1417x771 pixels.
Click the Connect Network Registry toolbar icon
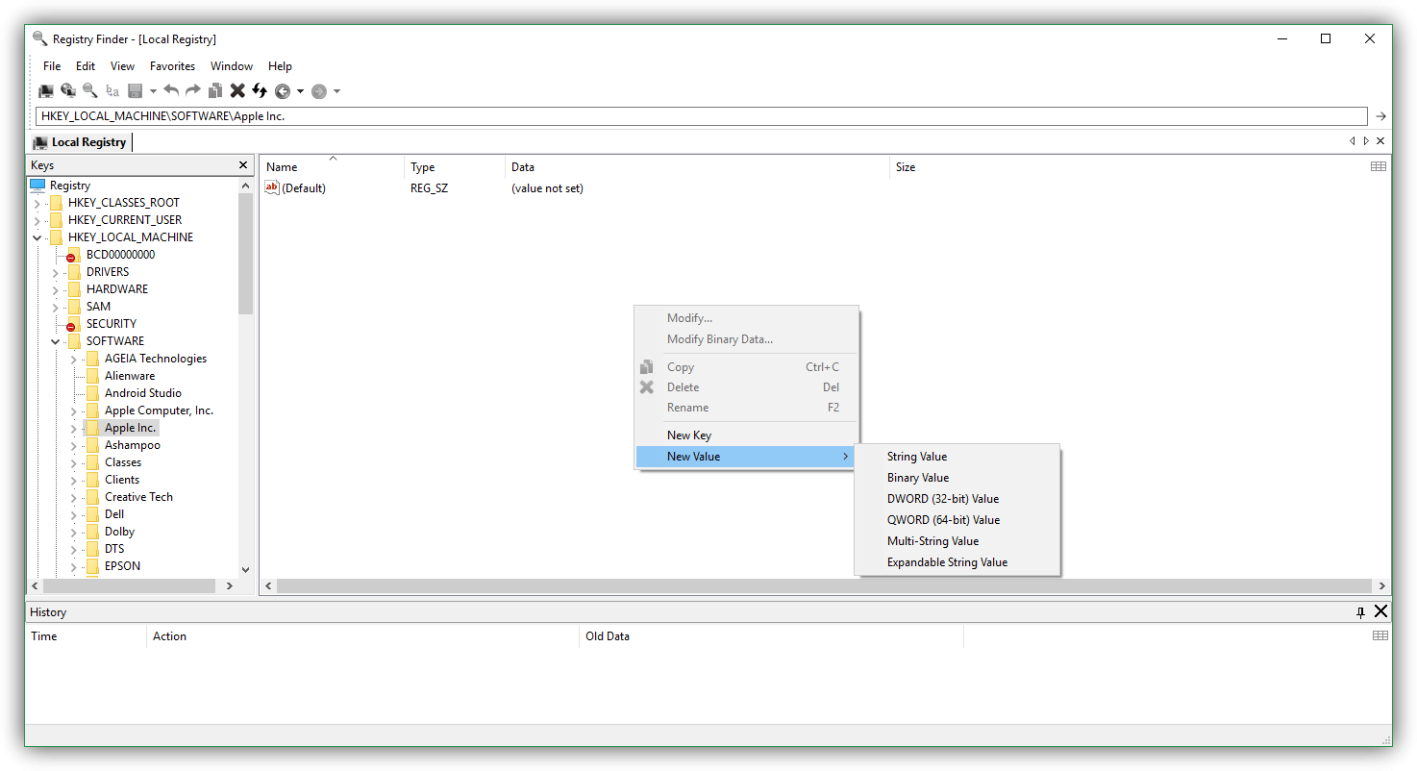click(x=67, y=91)
